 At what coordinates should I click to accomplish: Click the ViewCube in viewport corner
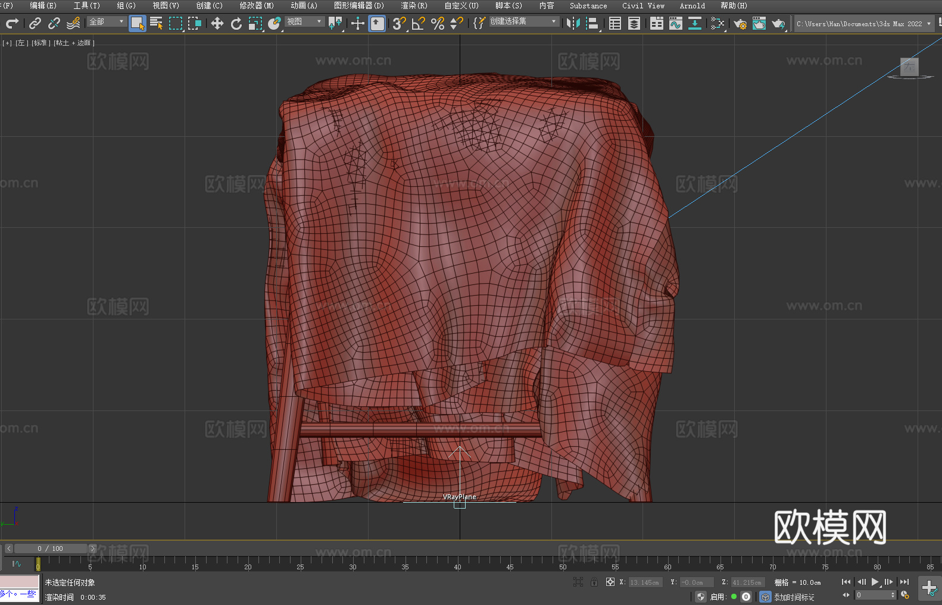point(909,67)
